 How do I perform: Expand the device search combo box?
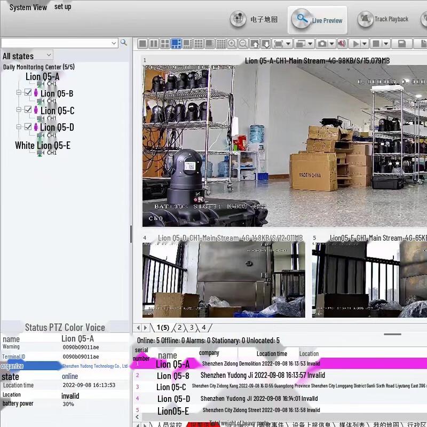click(114, 43)
